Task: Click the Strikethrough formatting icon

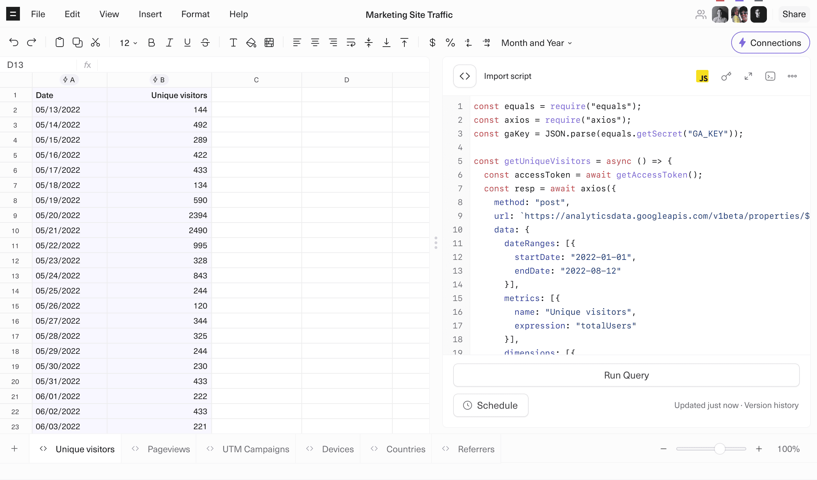Action: click(205, 43)
